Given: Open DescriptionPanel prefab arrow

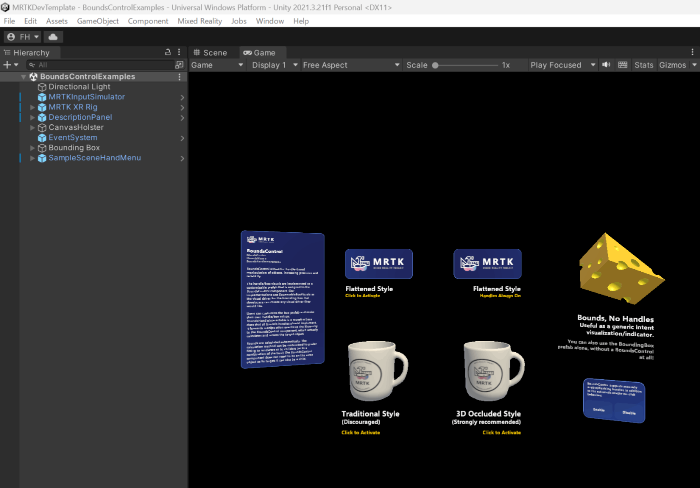Looking at the screenshot, I should tap(182, 118).
